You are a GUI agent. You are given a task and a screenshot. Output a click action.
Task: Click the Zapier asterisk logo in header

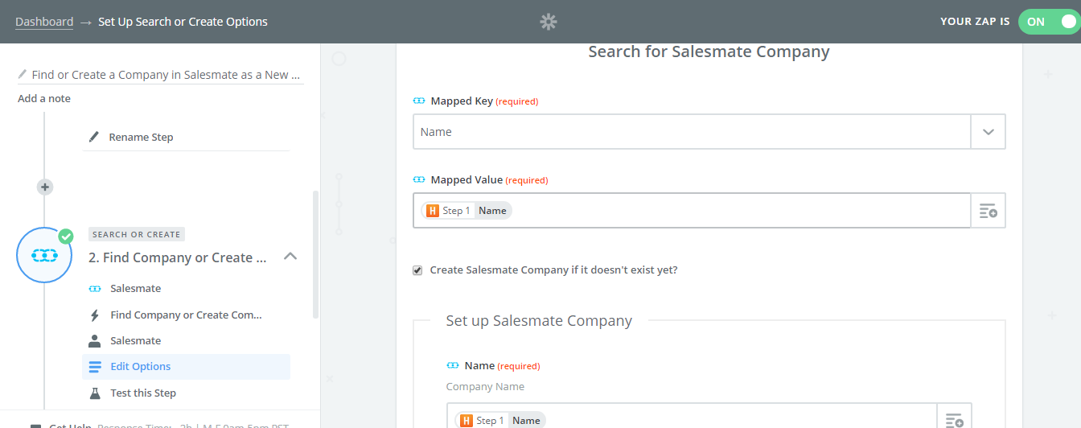[x=549, y=22]
